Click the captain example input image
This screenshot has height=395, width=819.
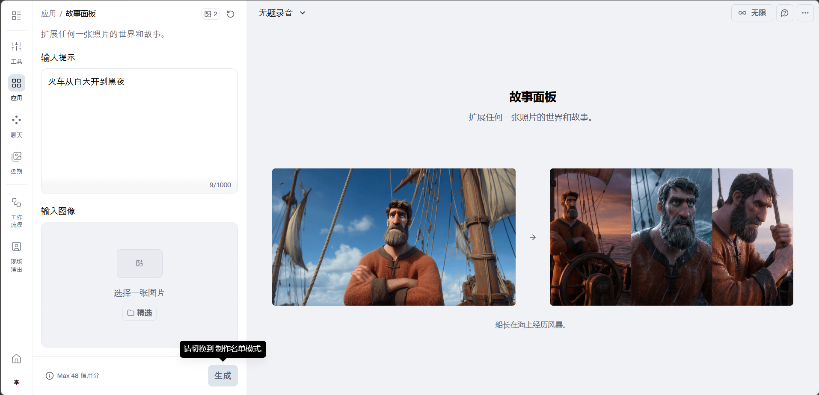pyautogui.click(x=394, y=237)
